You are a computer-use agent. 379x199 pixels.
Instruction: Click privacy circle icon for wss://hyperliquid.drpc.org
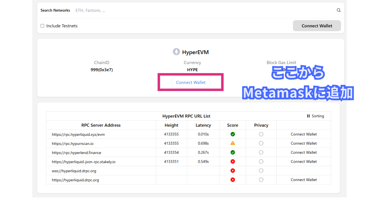click(261, 171)
